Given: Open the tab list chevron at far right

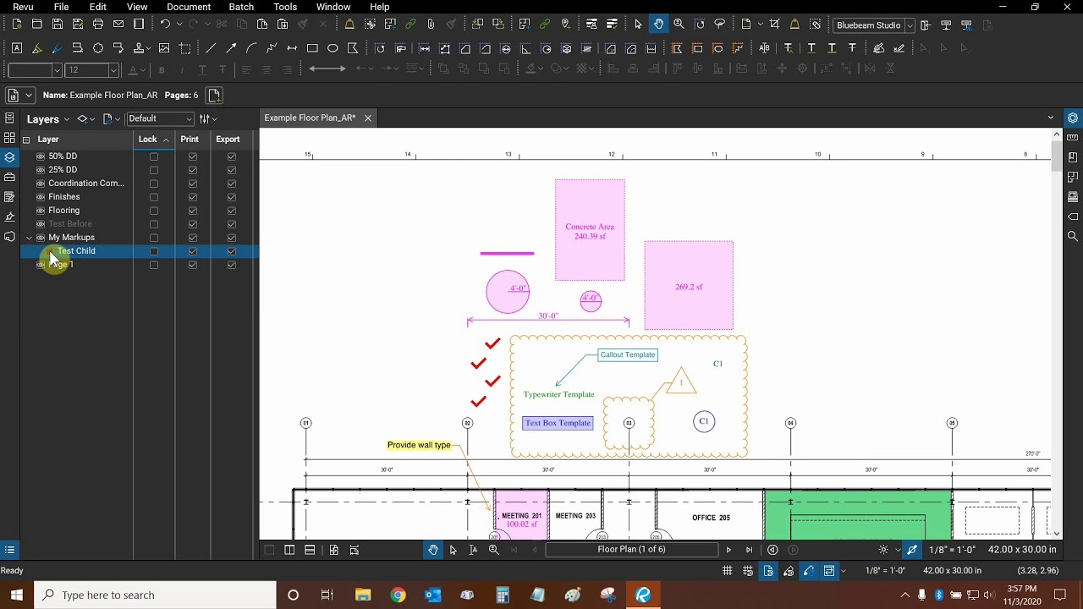Looking at the screenshot, I should [x=1051, y=118].
